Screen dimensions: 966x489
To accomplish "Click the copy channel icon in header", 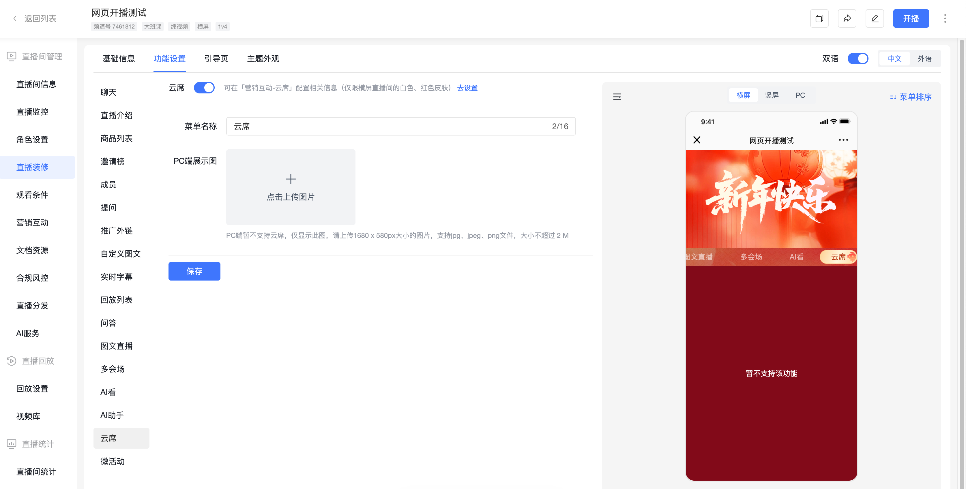I will 819,18.
